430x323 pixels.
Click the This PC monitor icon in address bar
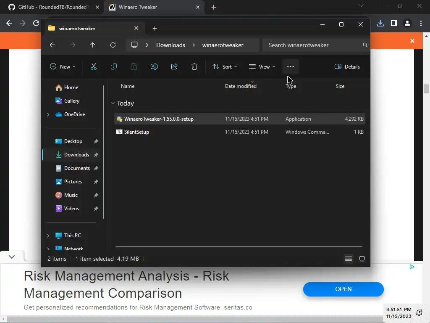[x=134, y=45]
